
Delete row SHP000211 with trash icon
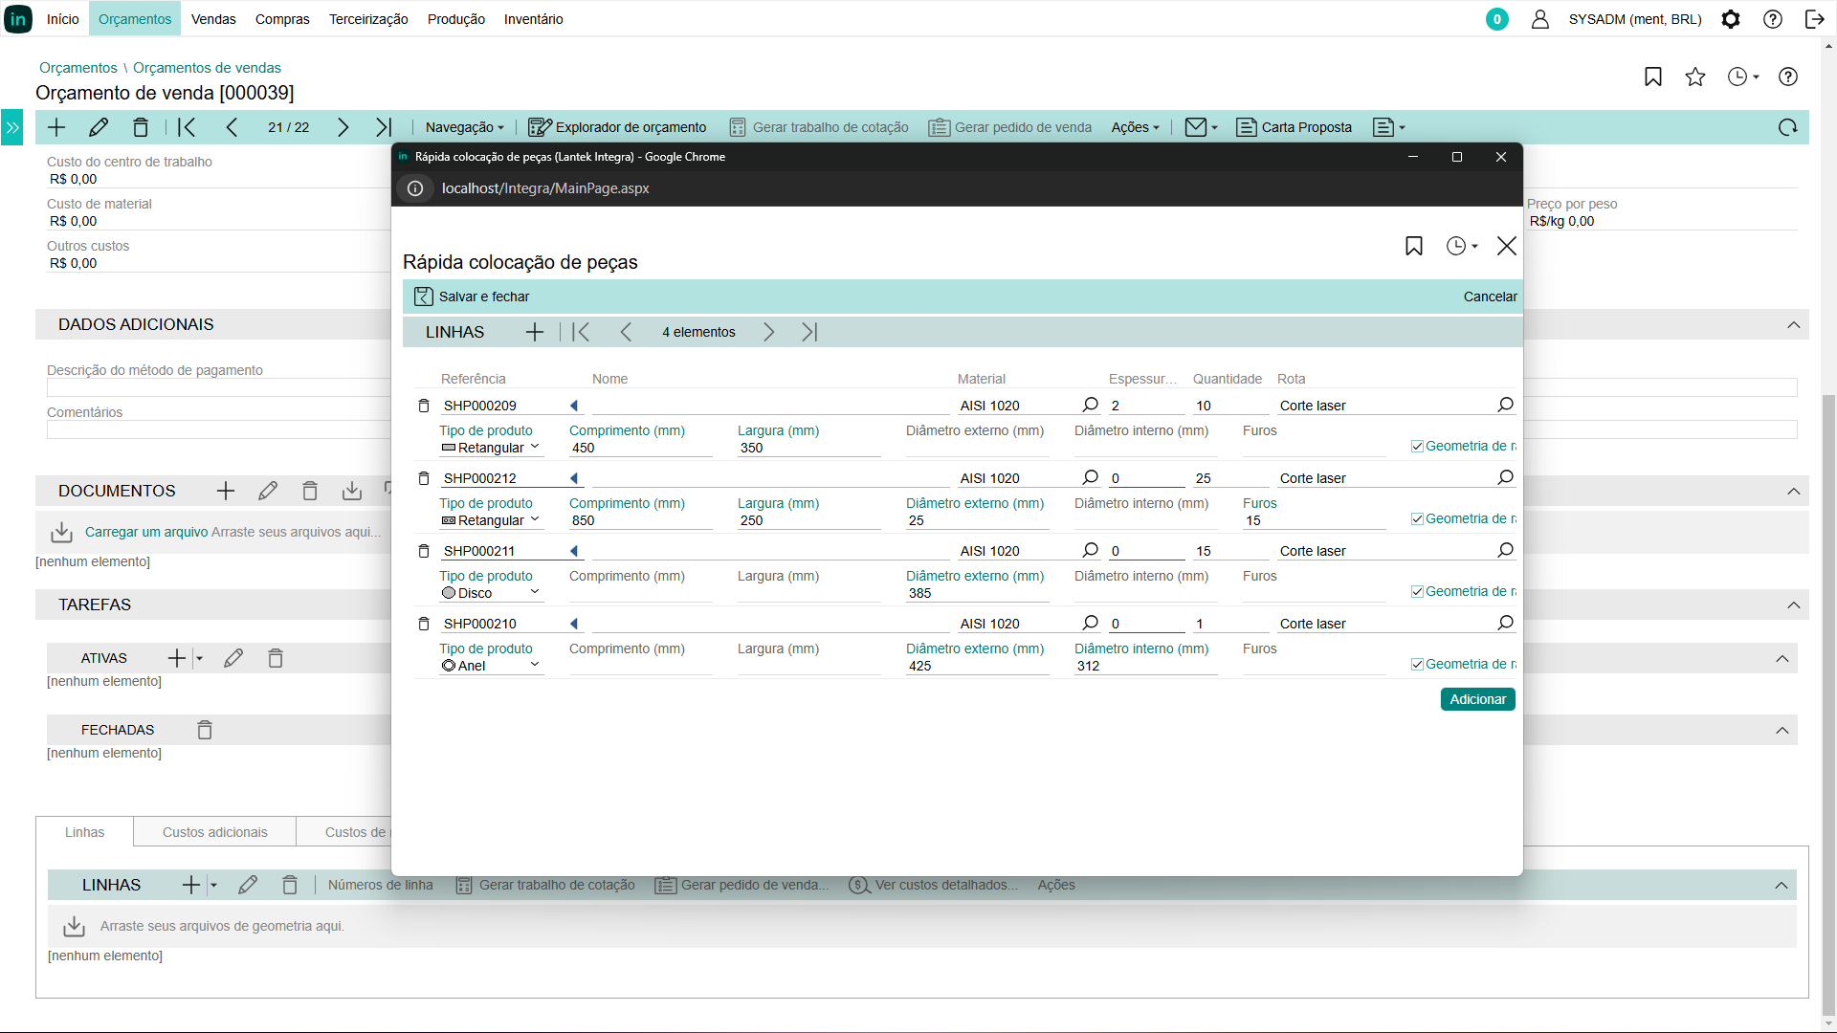click(424, 551)
